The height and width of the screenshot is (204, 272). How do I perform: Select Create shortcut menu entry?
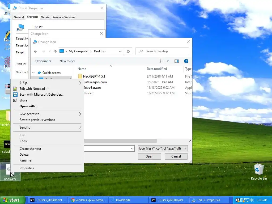47,149
